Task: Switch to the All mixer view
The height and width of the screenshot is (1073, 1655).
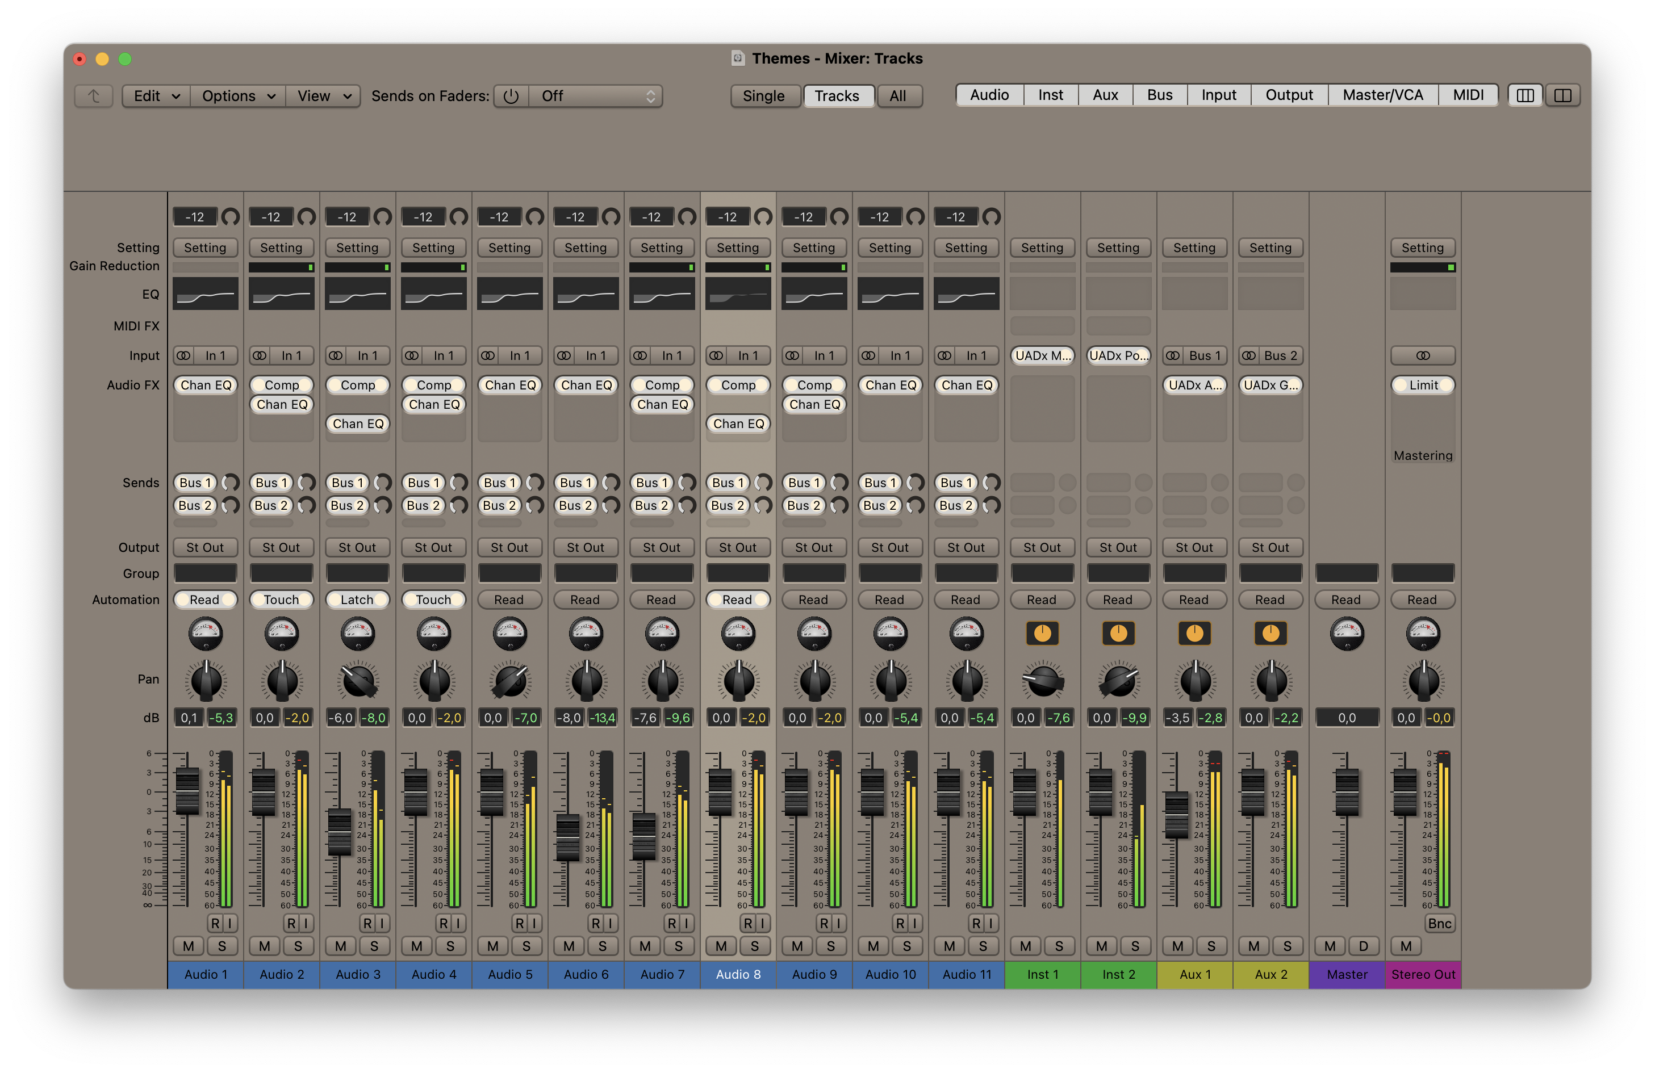Action: [x=898, y=96]
